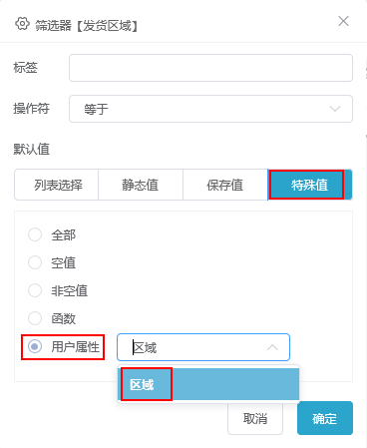Select the 全部 radio button
This screenshot has width=367, height=448.
(x=35, y=234)
